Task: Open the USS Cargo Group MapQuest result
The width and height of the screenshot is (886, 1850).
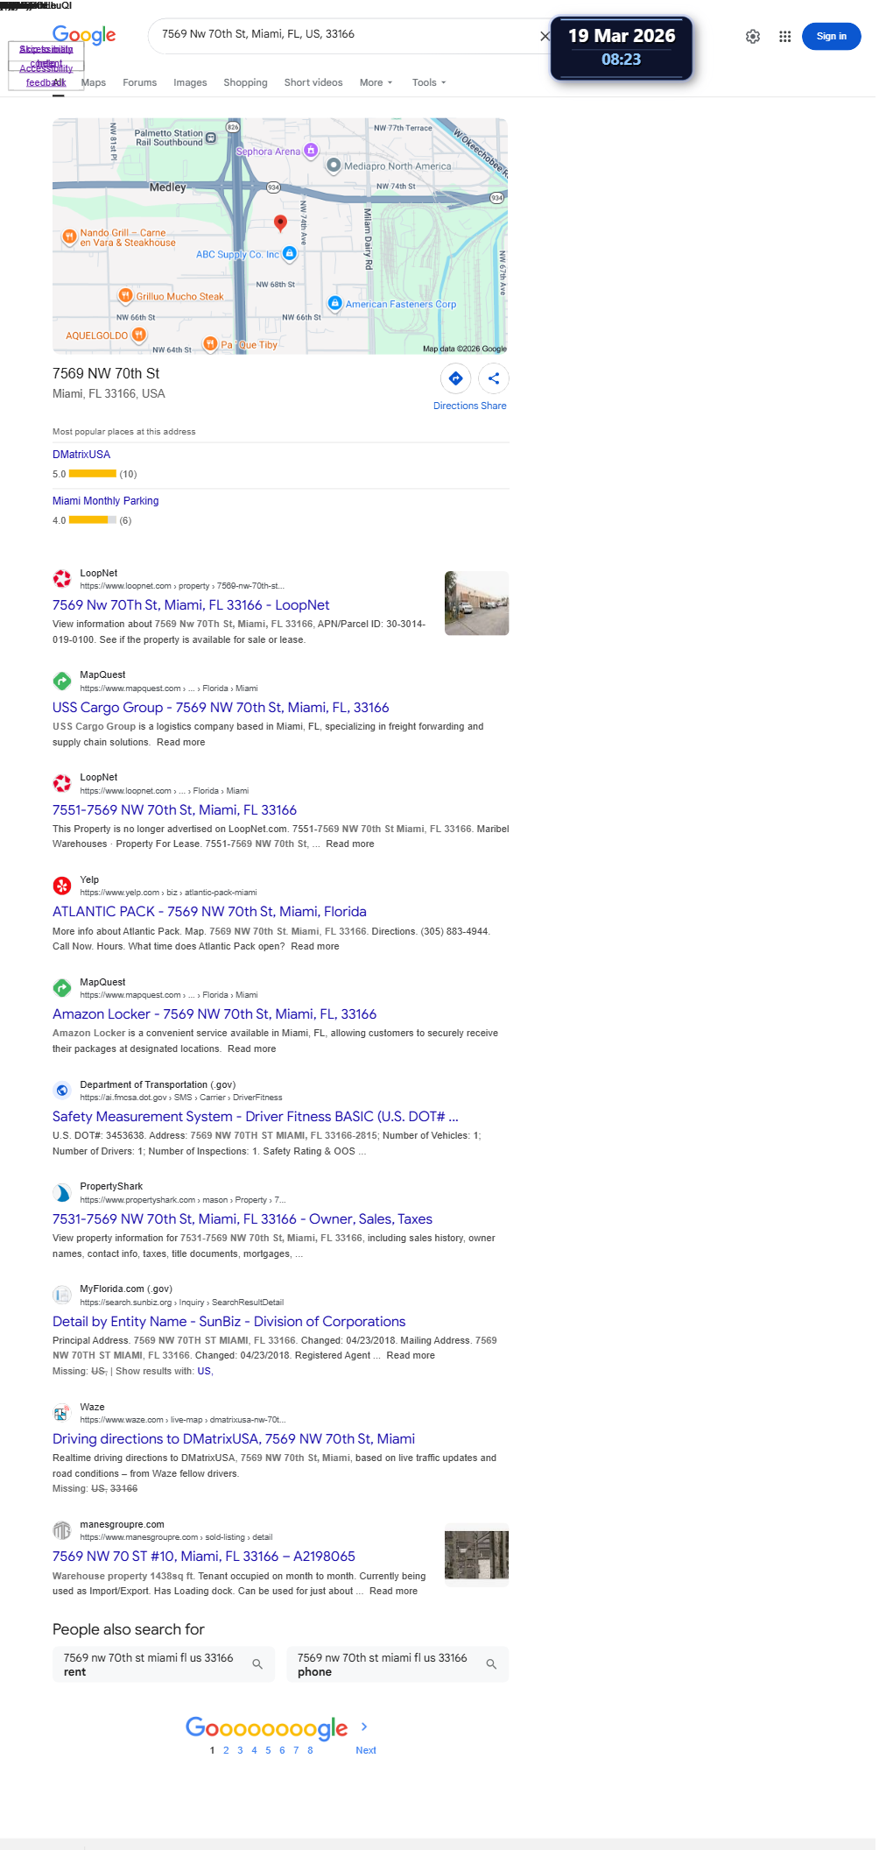Action: click(221, 707)
